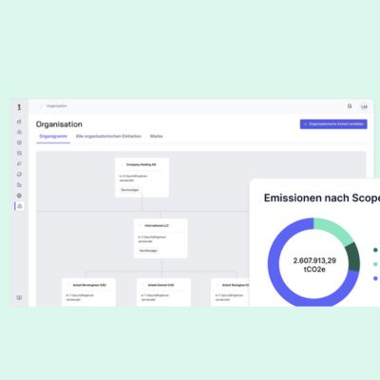The height and width of the screenshot is (380, 380).
Task: Click the 2.607.913,29 tCO2e total value
Action: [x=314, y=265]
